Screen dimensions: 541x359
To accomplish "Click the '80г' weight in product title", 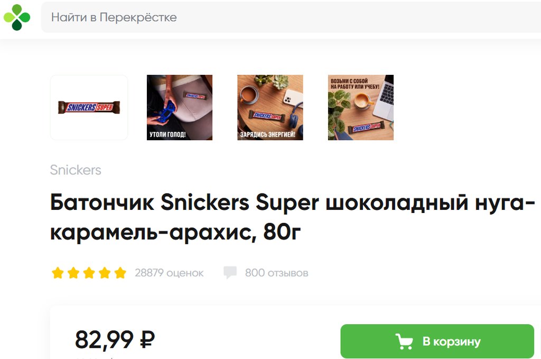I will (282, 232).
